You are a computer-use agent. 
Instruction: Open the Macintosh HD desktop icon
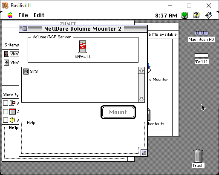[x=202, y=33]
